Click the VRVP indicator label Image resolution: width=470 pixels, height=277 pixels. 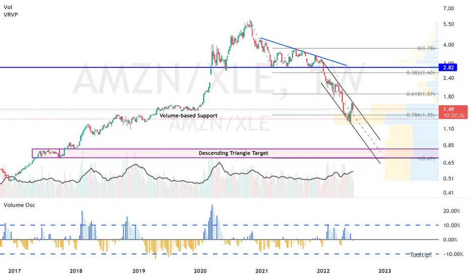pyautogui.click(x=11, y=15)
